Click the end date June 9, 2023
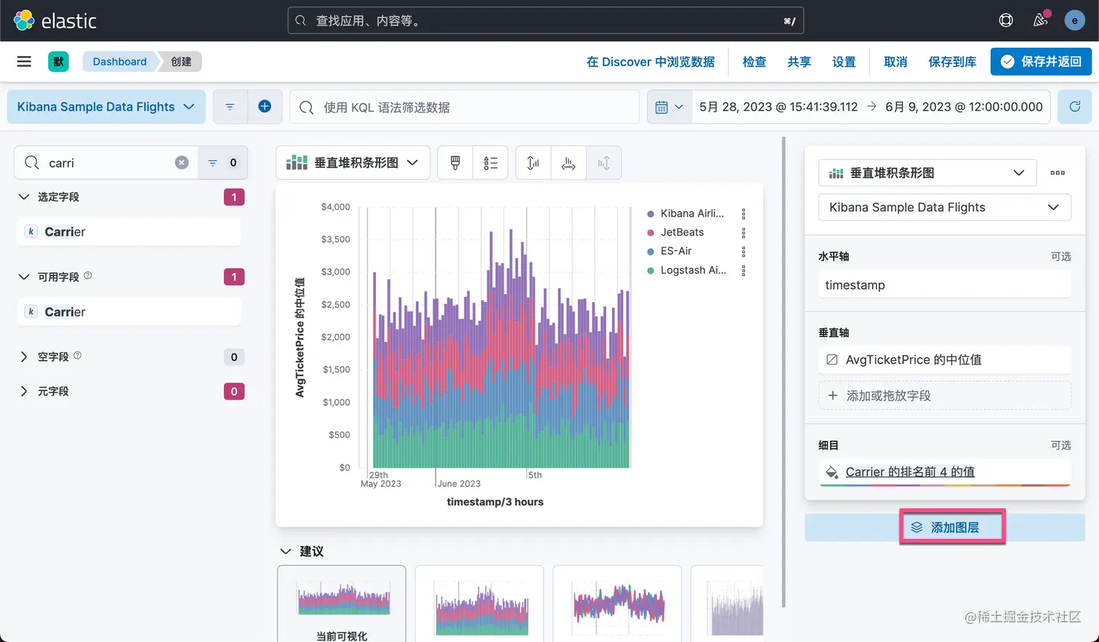 click(x=964, y=107)
